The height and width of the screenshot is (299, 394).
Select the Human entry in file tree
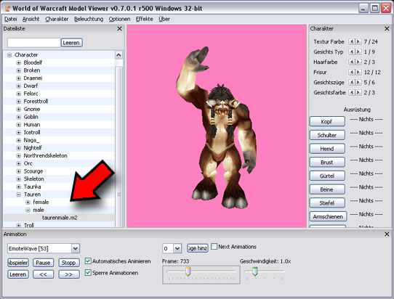(32, 125)
